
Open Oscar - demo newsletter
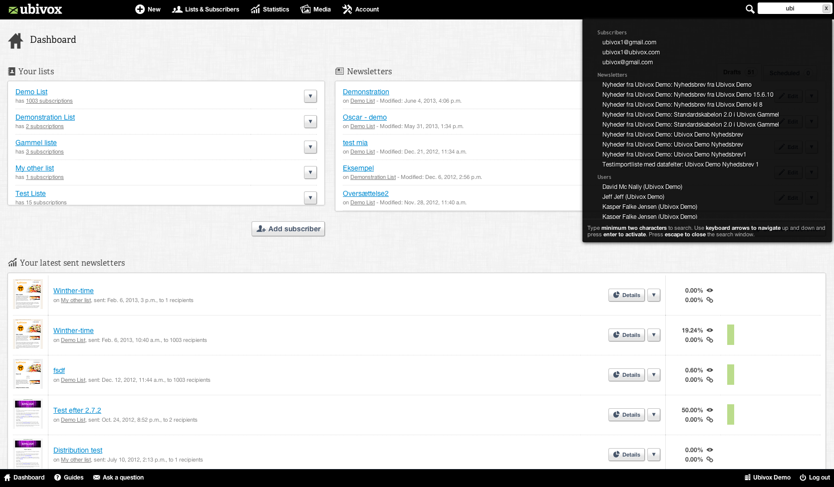[x=365, y=117]
